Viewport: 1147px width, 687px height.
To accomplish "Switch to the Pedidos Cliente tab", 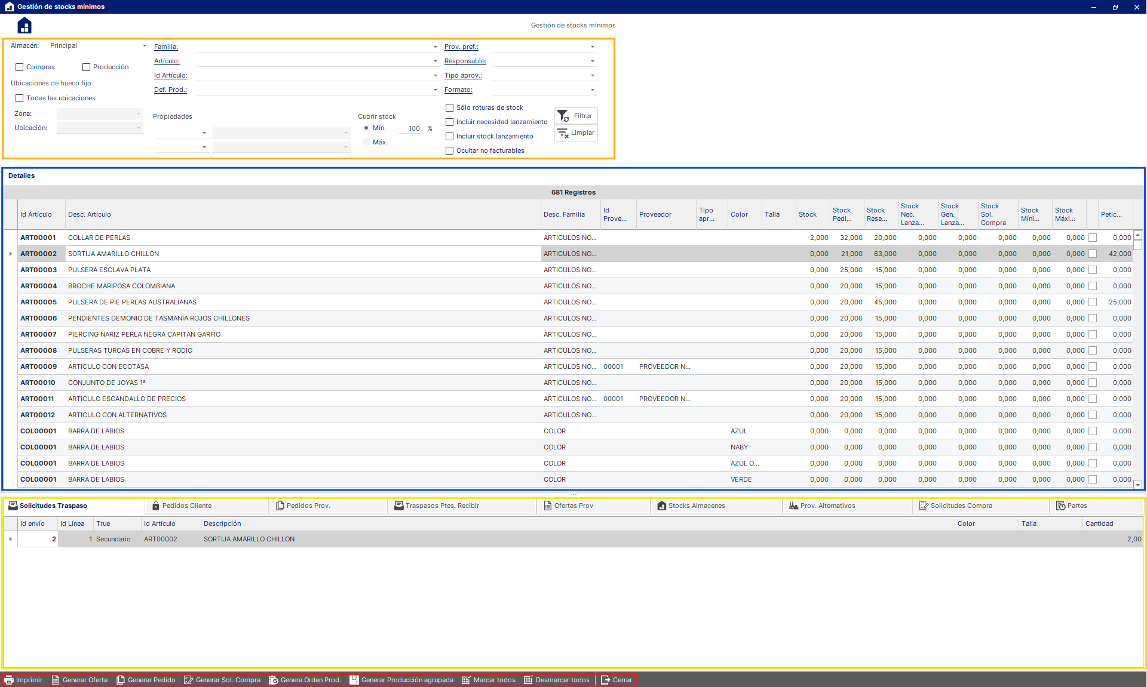I will point(186,506).
